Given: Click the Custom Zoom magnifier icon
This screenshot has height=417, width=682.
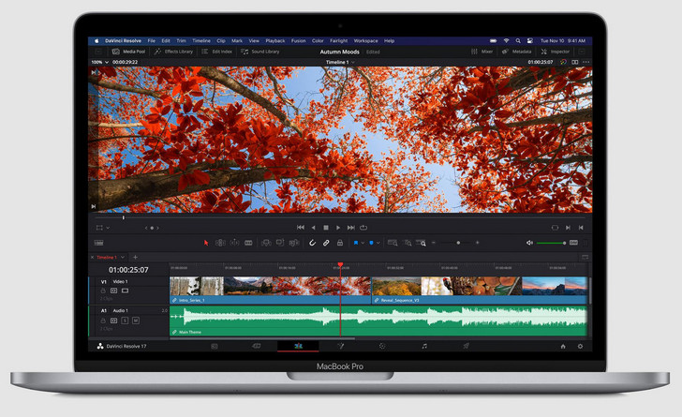Looking at the screenshot, I should click(421, 243).
